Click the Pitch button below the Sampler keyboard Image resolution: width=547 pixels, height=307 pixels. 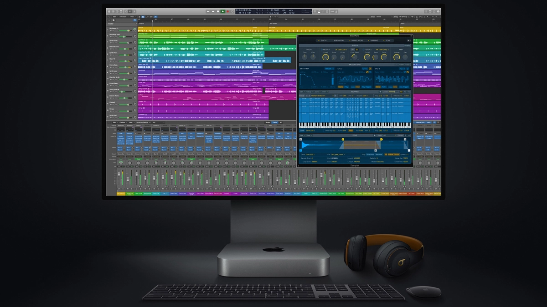[351, 131]
